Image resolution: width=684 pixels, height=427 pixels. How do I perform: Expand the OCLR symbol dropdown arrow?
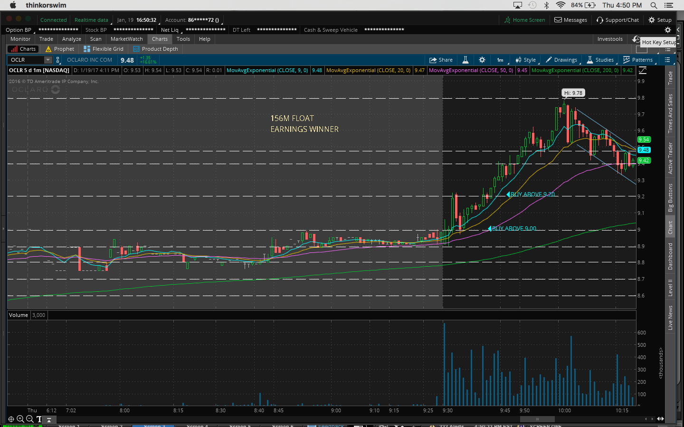[x=47, y=60]
